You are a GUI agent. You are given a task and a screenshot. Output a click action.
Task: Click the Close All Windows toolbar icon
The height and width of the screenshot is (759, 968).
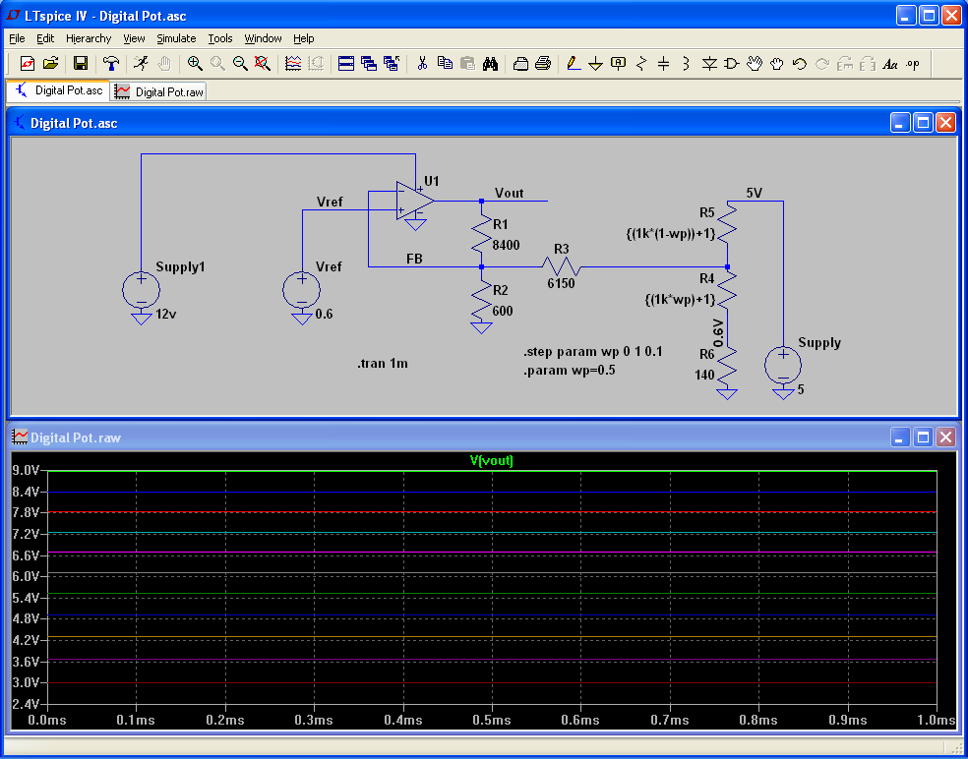click(391, 63)
